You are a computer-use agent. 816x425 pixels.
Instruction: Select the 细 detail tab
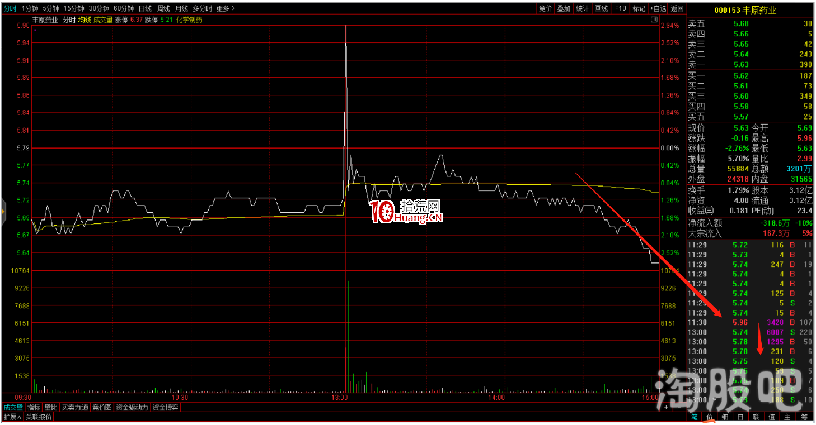(725, 417)
